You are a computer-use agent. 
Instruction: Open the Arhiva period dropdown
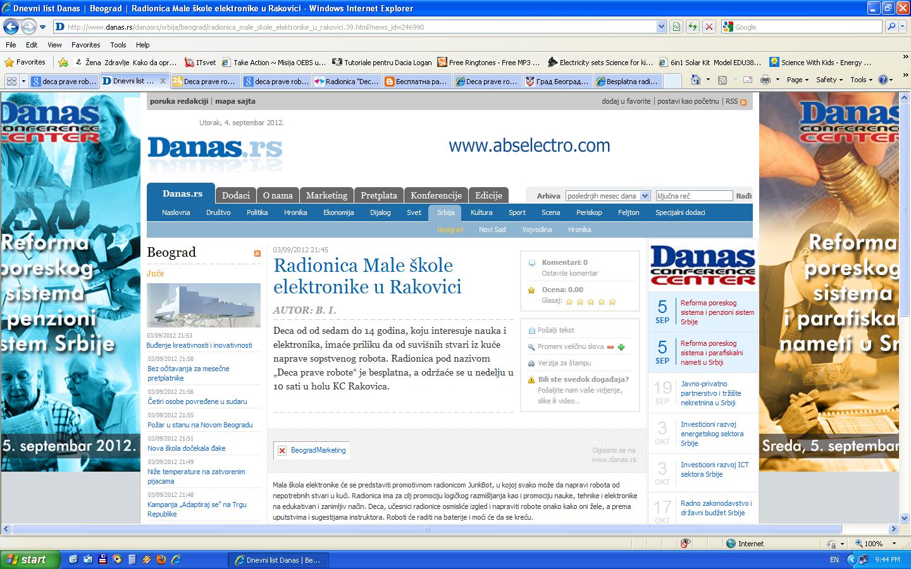click(x=607, y=196)
